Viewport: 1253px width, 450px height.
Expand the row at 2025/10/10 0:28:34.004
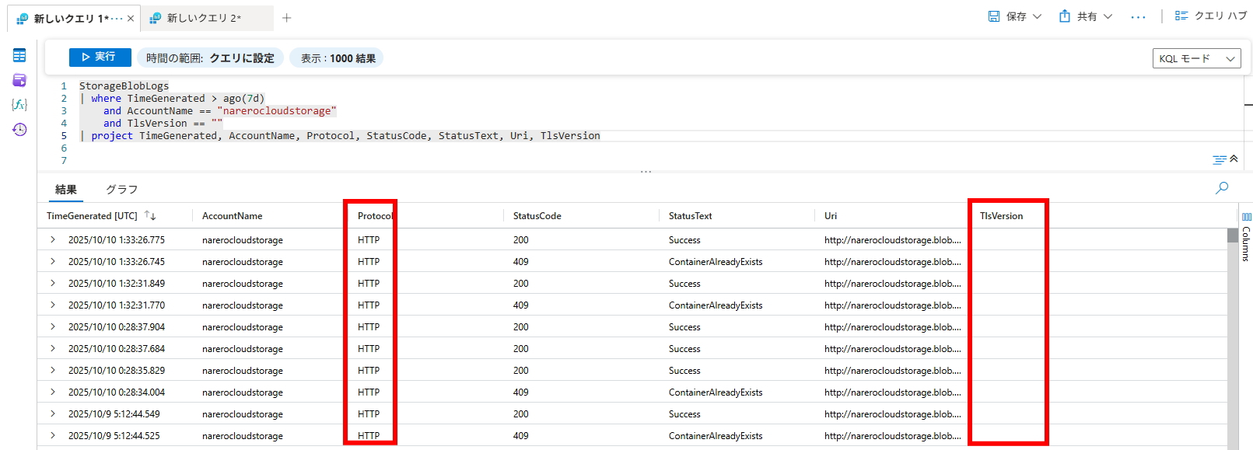click(53, 392)
